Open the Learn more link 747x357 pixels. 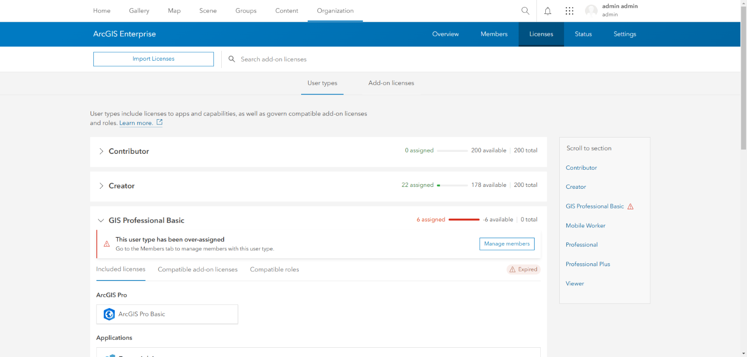click(x=136, y=123)
